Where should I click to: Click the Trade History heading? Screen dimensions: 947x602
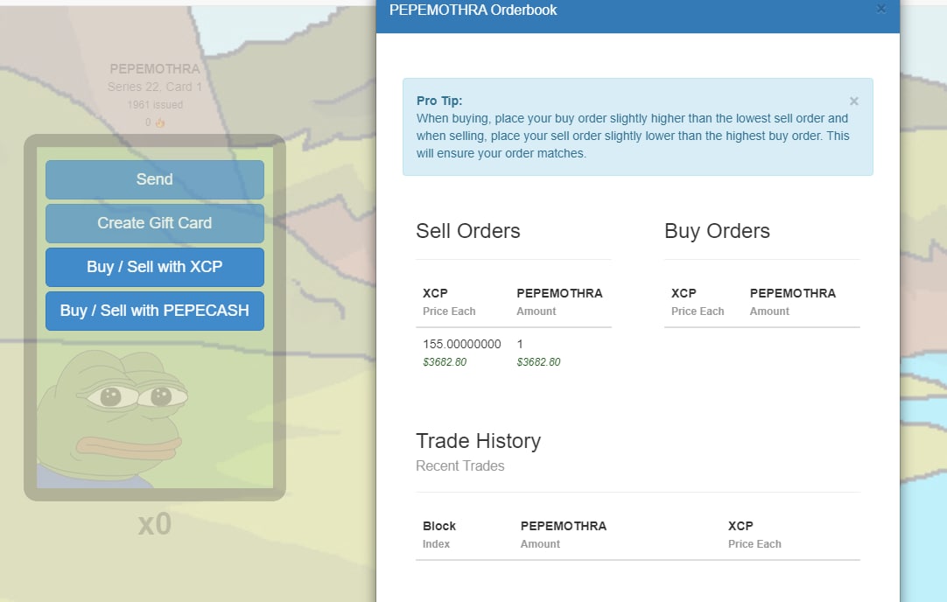tap(479, 441)
